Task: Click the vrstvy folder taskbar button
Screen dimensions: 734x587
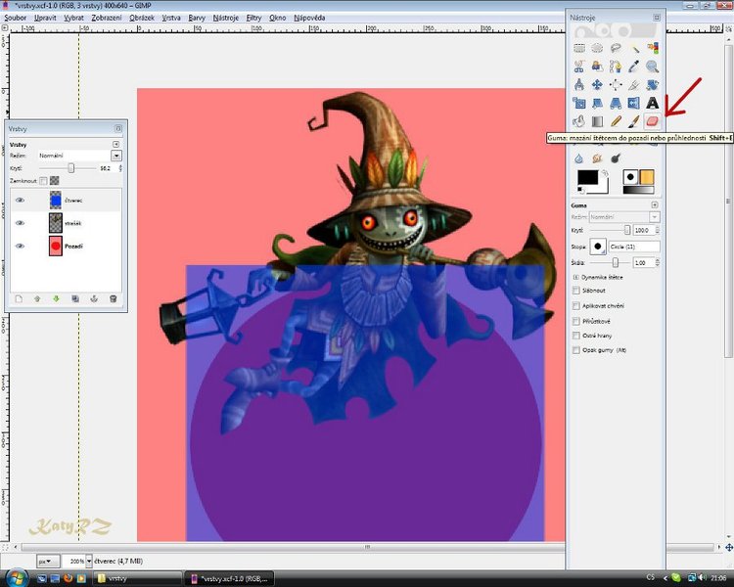Action: tap(138, 578)
